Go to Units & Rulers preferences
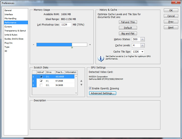 coord(11,35)
